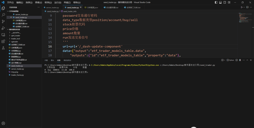Open the Search view in activity bar

click(x=3, y=15)
